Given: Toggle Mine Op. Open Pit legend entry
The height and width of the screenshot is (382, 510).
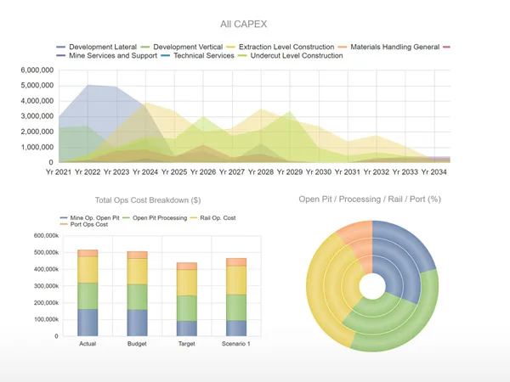Looking at the screenshot, I should (x=90, y=217).
